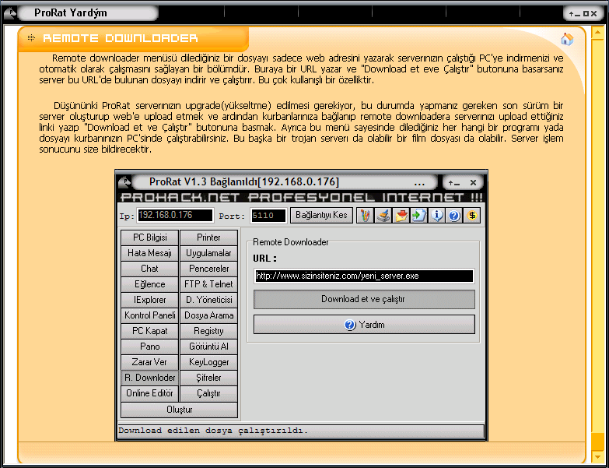The width and height of the screenshot is (609, 468).
Task: Select the KeyLogger menu button
Action: click(x=208, y=362)
